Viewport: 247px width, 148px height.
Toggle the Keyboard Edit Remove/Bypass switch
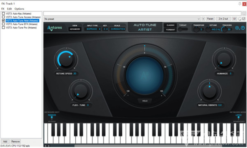click(x=52, y=118)
